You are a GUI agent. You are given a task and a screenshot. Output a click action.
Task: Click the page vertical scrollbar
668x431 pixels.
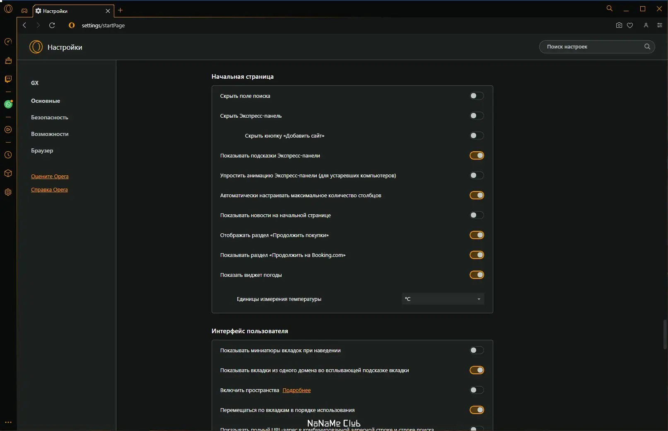665,334
